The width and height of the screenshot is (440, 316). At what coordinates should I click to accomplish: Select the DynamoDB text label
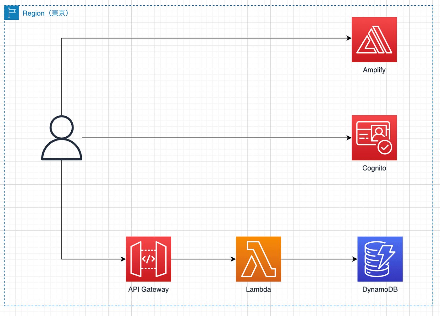(x=380, y=289)
